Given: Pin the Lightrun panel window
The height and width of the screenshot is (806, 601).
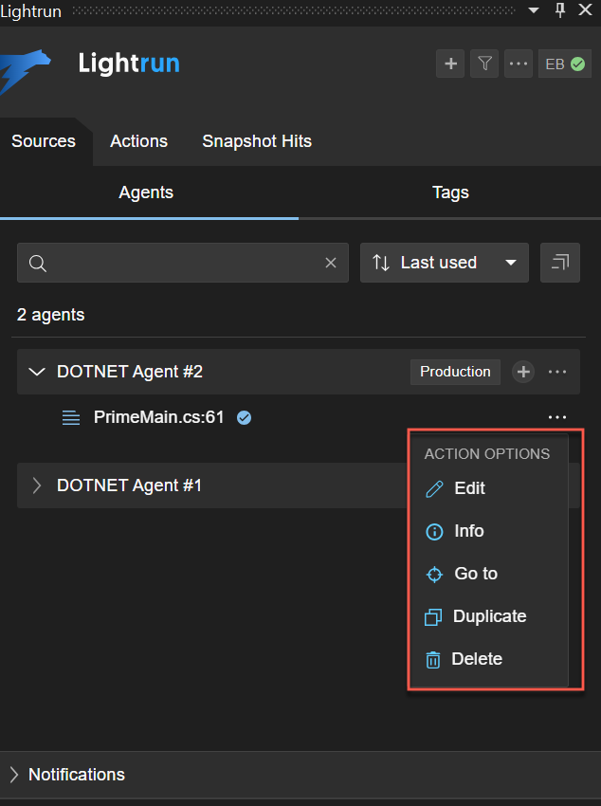Looking at the screenshot, I should [560, 9].
